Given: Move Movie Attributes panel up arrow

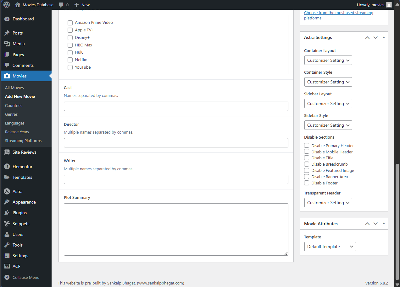Looking at the screenshot, I should coord(367,224).
